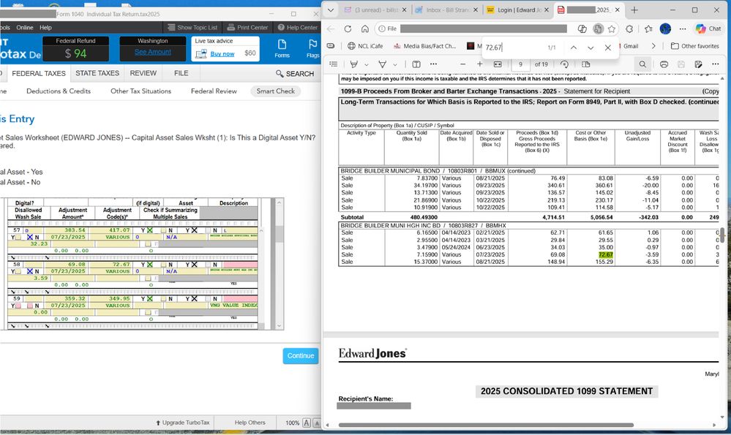Switch to Login Edward Jones browser tab
The image size is (731, 435).
point(518,10)
